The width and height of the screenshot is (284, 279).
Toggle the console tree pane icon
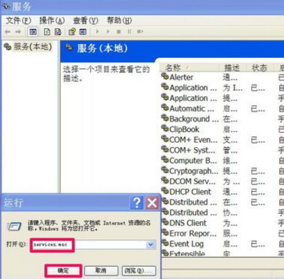[x=33, y=32]
